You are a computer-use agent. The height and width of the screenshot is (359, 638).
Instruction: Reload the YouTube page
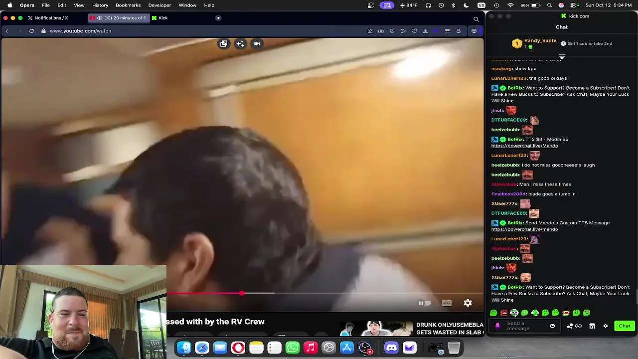pyautogui.click(x=31, y=31)
